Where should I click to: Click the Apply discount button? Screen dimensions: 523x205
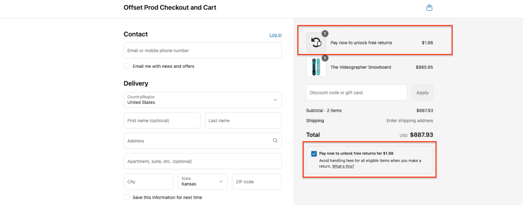422,92
